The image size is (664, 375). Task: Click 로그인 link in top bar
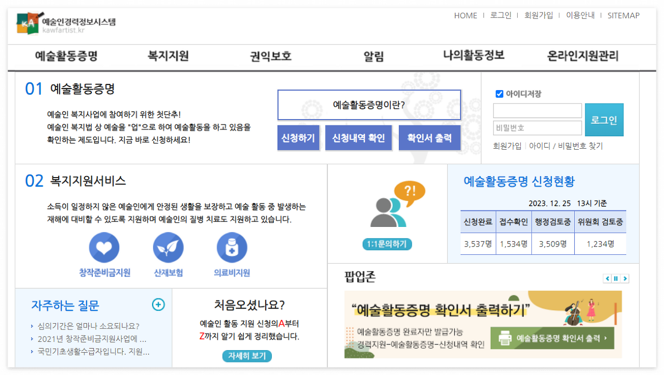click(501, 15)
